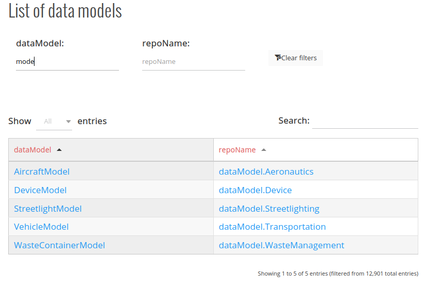Visit the dataModel.Streetlighting repo link
This screenshot has width=425, height=290.
click(269, 209)
